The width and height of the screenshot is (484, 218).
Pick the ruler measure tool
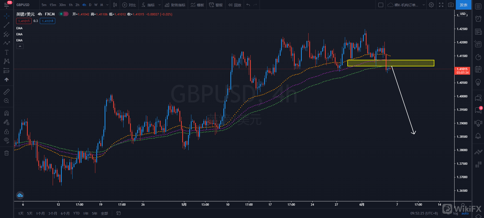pos(7,92)
